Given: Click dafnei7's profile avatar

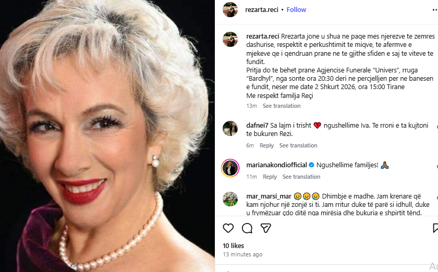Looking at the screenshot, I should (x=230, y=128).
